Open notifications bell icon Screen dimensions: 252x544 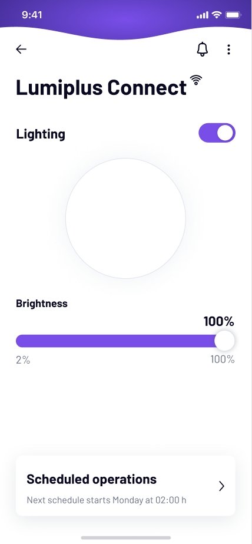tap(203, 50)
